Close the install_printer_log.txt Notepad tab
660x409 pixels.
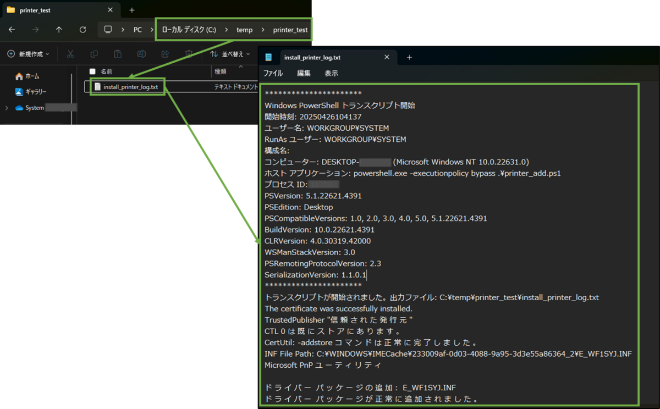tap(387, 57)
